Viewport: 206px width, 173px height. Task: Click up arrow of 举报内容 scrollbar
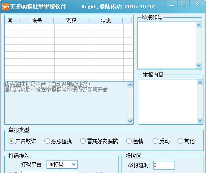200,83
